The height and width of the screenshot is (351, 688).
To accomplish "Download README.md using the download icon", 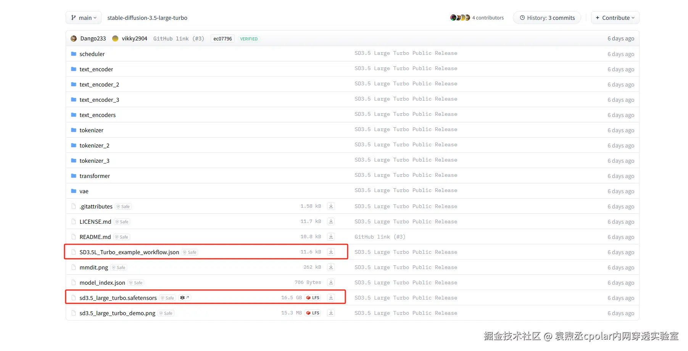I will 331,237.
